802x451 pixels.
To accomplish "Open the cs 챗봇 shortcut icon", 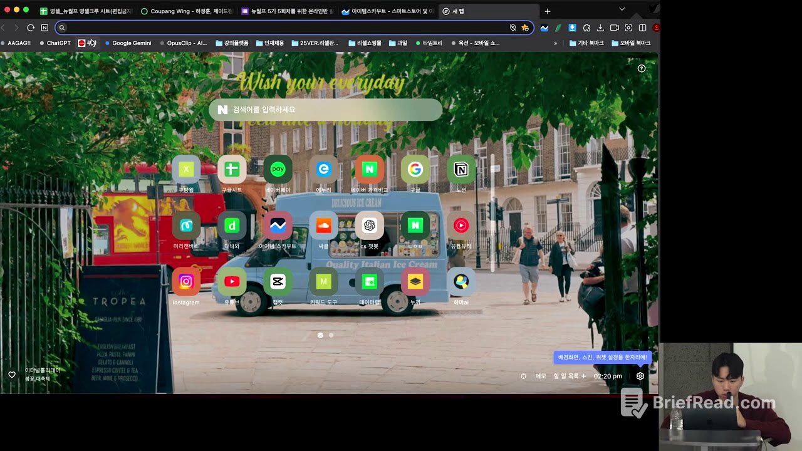I will coord(369,225).
